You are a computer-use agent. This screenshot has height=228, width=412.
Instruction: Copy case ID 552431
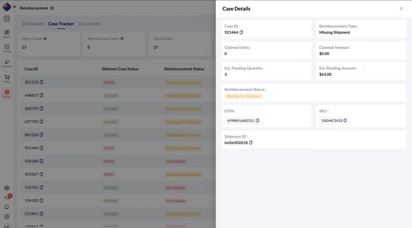coord(41,187)
